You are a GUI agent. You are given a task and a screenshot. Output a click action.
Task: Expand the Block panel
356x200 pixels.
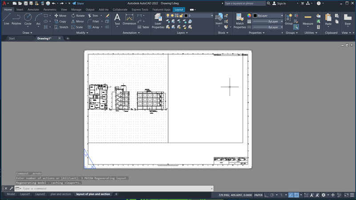point(223,32)
